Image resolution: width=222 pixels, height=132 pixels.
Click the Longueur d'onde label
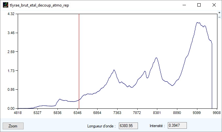101,126
